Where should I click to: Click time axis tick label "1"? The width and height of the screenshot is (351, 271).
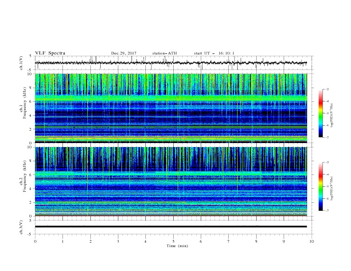point(62,241)
